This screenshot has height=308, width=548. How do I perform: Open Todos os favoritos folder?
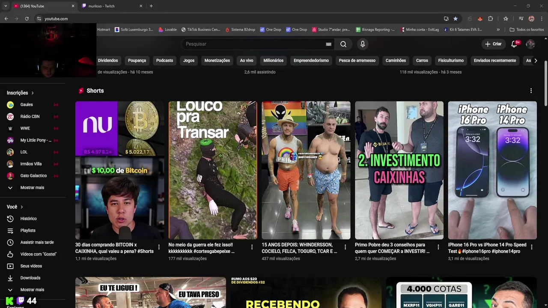(527, 30)
